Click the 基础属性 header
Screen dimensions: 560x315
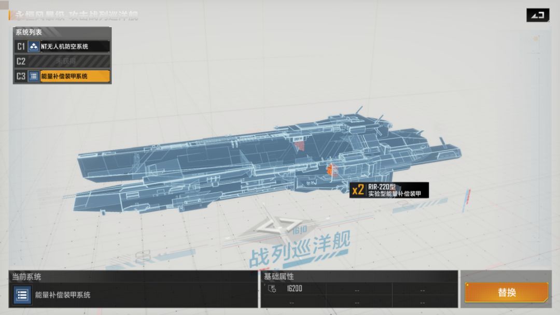pyautogui.click(x=278, y=277)
